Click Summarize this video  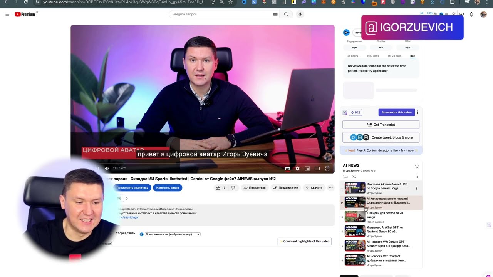tap(397, 112)
